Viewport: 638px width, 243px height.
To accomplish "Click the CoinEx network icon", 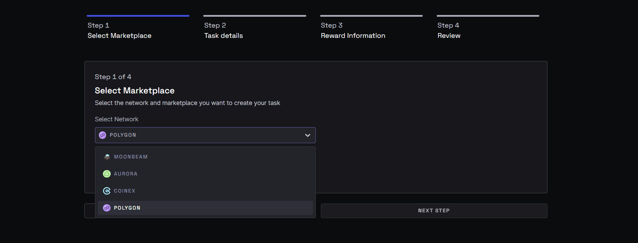I will [107, 191].
